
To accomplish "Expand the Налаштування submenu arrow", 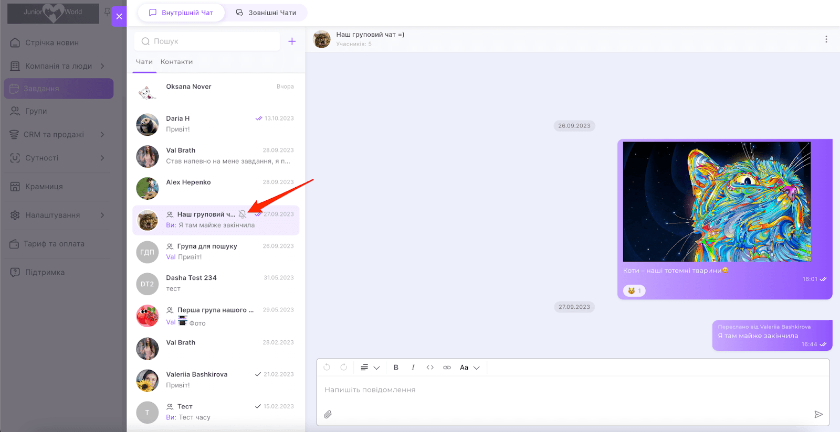I will 102,215.
